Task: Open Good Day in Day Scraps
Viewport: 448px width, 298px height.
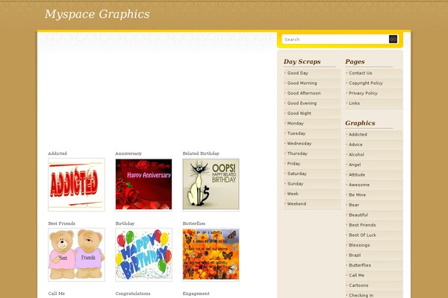Action: pyautogui.click(x=298, y=73)
